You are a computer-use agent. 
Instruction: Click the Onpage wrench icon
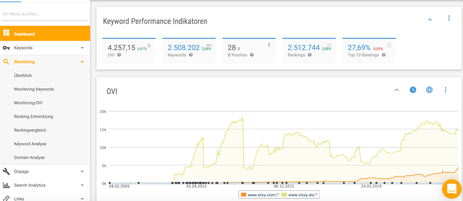6,171
